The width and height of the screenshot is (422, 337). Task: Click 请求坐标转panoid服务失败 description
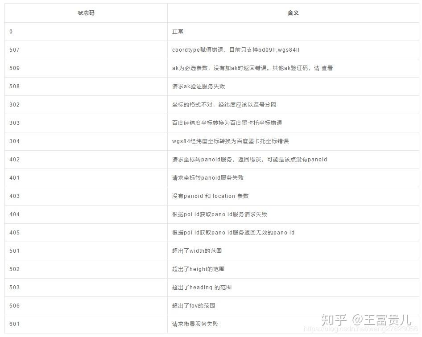tap(208, 178)
